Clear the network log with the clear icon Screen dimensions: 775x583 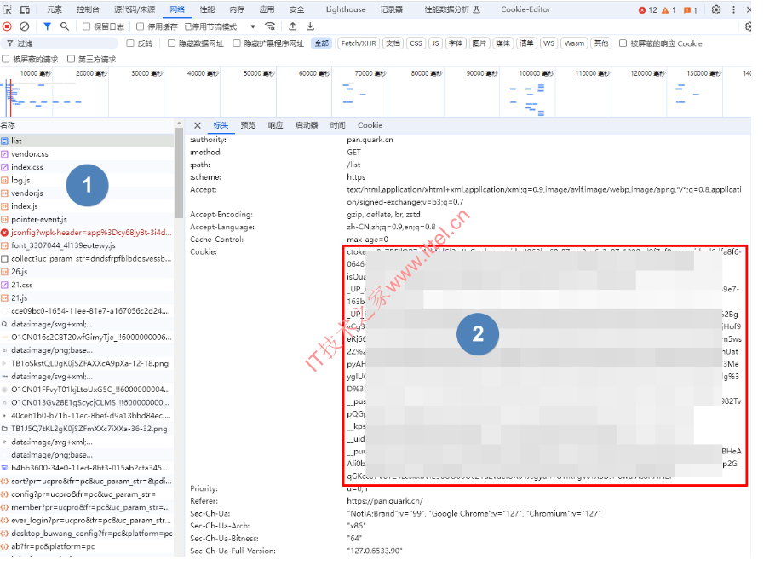coord(25,26)
